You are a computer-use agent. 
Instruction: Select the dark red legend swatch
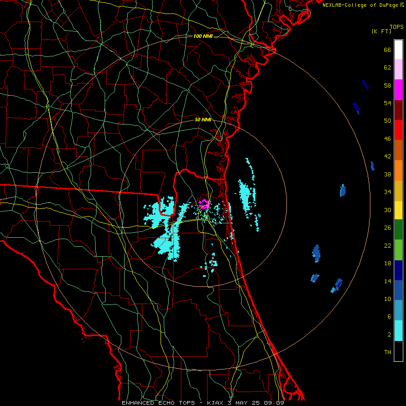(398, 110)
